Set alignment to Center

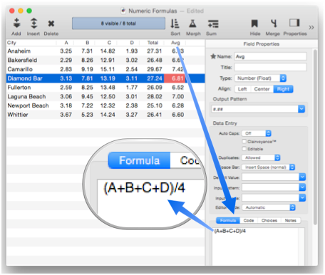pyautogui.click(x=262, y=89)
